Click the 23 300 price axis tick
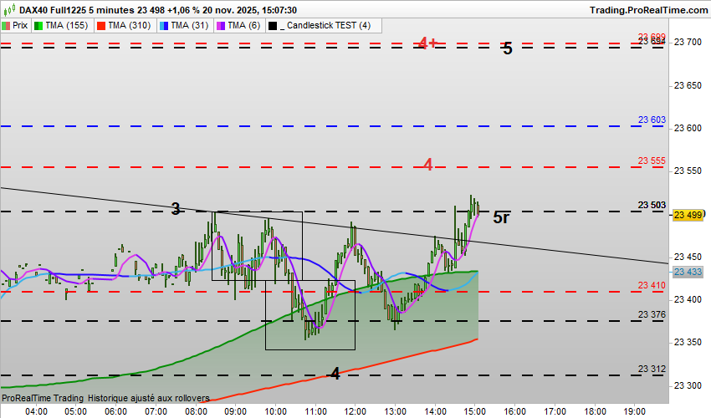The width and height of the screenshot is (711, 418). coord(688,385)
